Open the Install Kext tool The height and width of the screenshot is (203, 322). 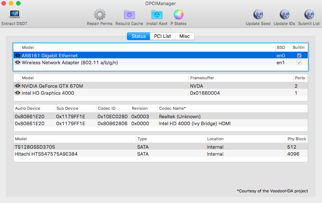pos(157,15)
